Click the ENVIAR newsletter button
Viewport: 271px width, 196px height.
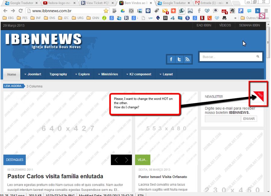tap(249, 119)
